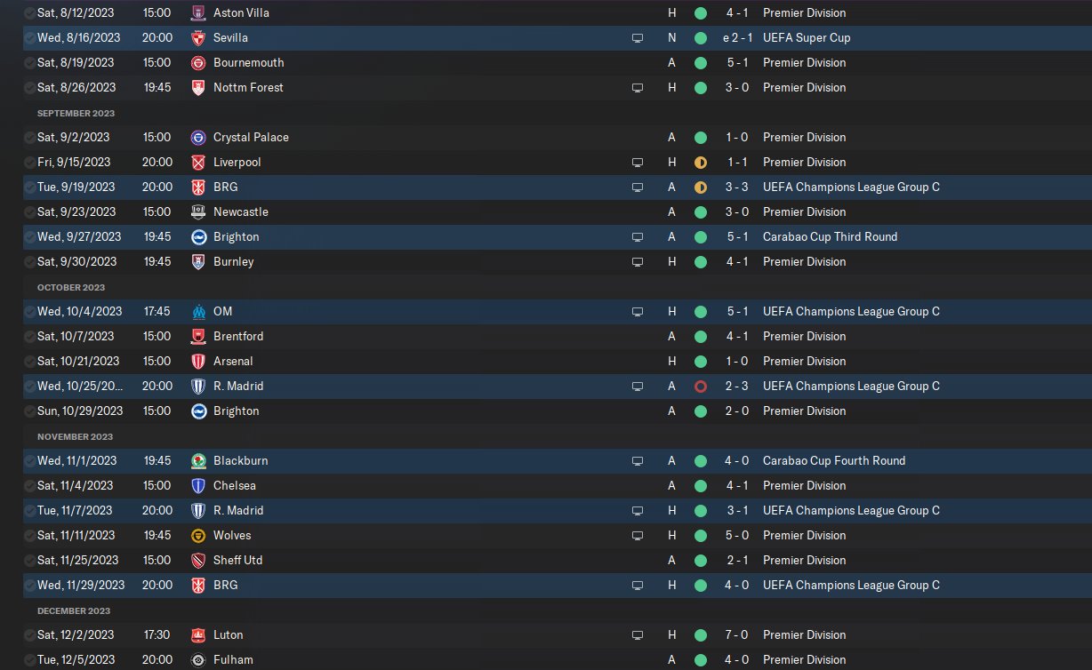Open the UEFA Super Cup competition link
Image resolution: width=1092 pixels, height=670 pixels.
[807, 38]
